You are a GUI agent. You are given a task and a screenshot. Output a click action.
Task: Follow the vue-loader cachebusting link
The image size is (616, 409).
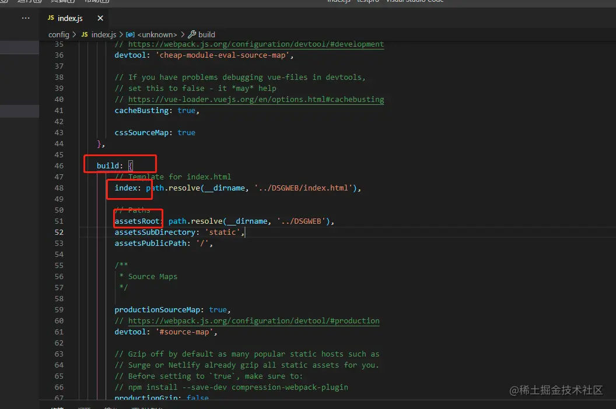[x=256, y=99]
